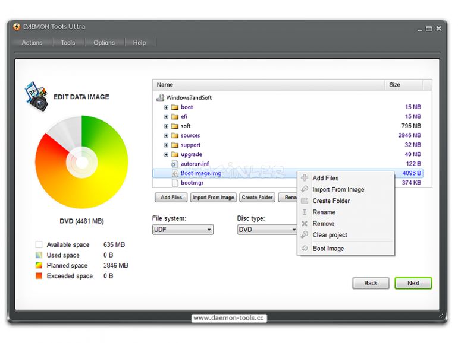Click the Exceeded space red swatch

[x=39, y=276]
